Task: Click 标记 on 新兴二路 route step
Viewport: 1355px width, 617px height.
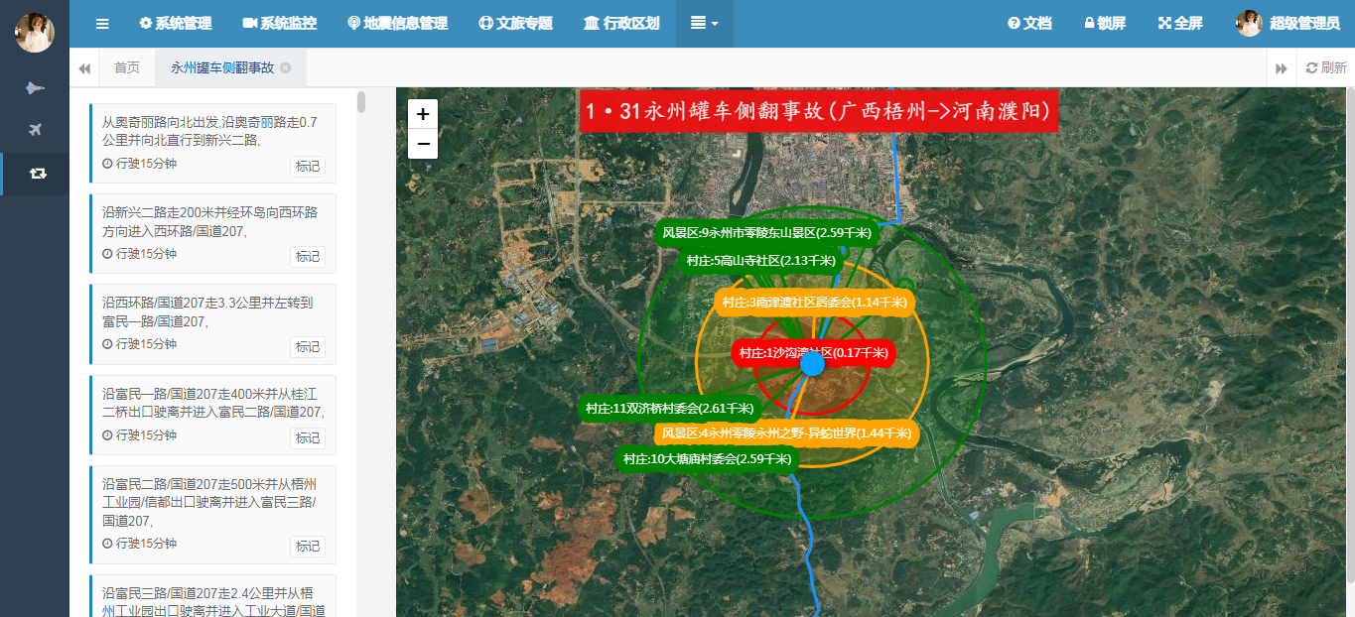Action: pos(308,257)
